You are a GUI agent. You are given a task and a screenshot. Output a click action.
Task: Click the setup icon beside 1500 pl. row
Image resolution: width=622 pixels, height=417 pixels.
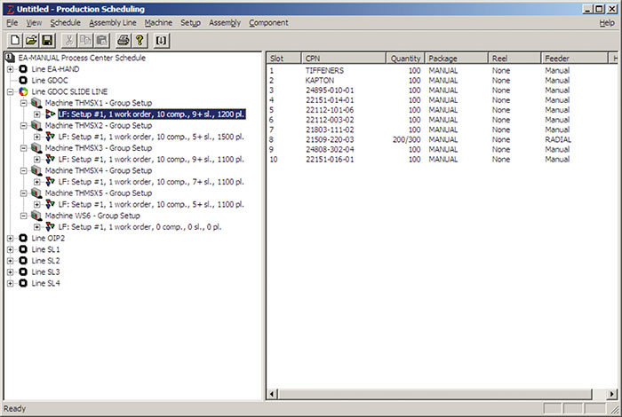[x=50, y=137]
